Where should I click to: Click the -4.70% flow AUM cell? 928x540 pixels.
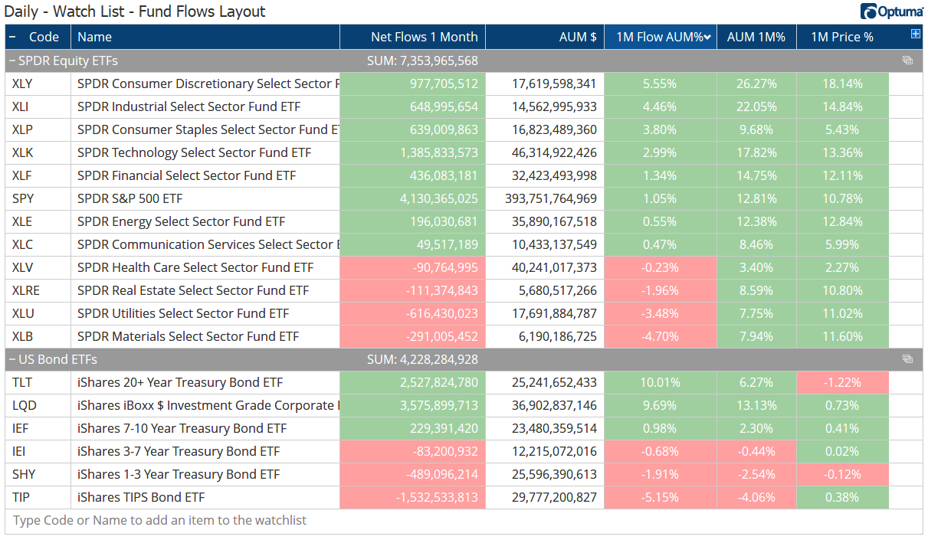(x=661, y=336)
